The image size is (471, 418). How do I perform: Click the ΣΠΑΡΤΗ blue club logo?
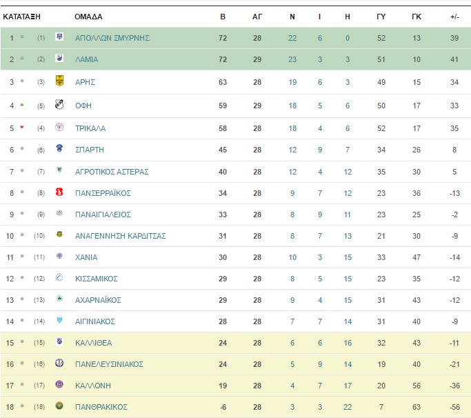59,148
